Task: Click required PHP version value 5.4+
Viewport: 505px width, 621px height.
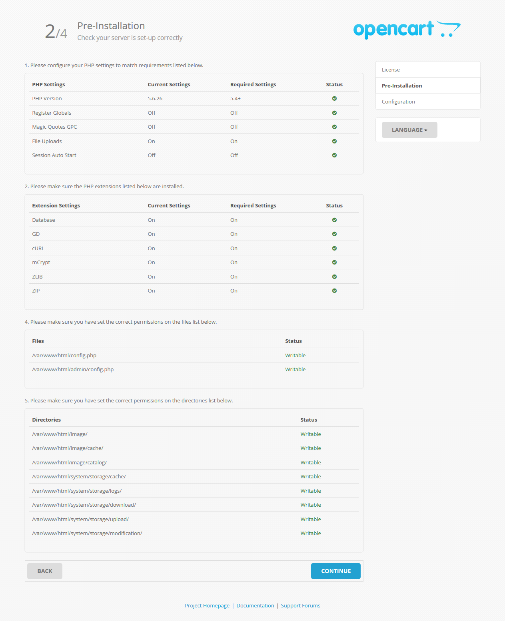Action: click(236, 99)
